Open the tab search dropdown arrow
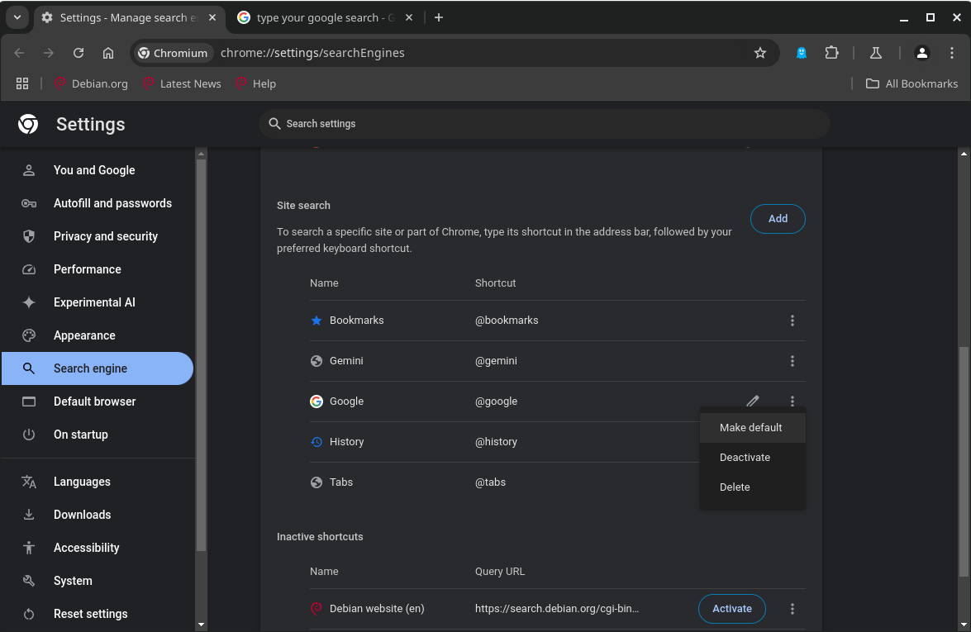971x632 pixels. click(17, 17)
